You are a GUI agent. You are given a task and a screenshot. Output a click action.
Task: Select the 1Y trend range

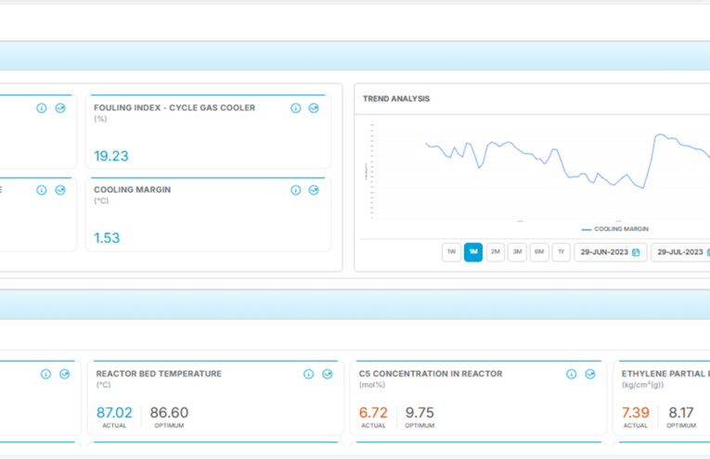tap(561, 252)
